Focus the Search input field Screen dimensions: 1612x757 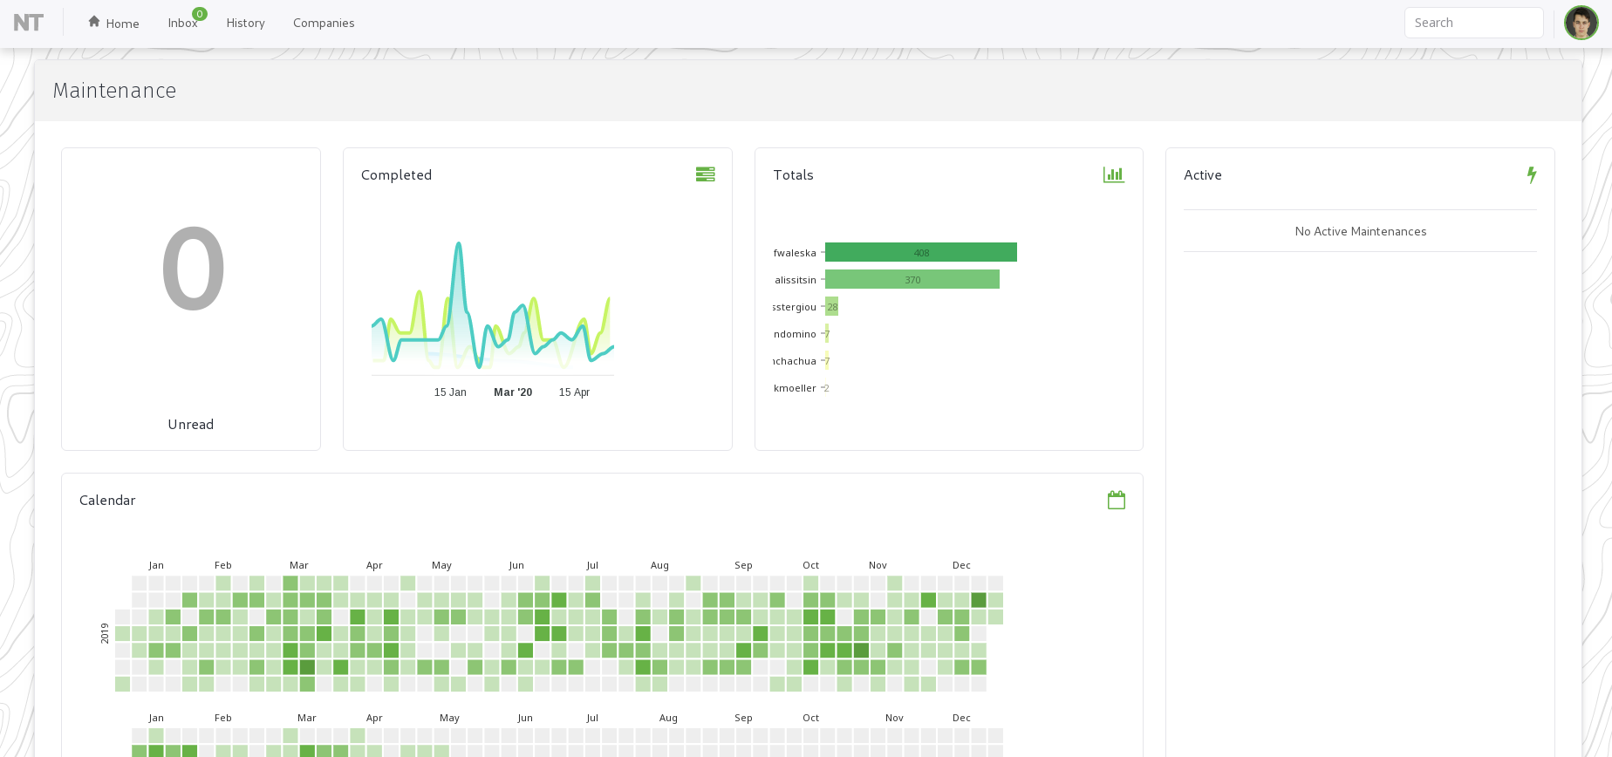click(1473, 23)
